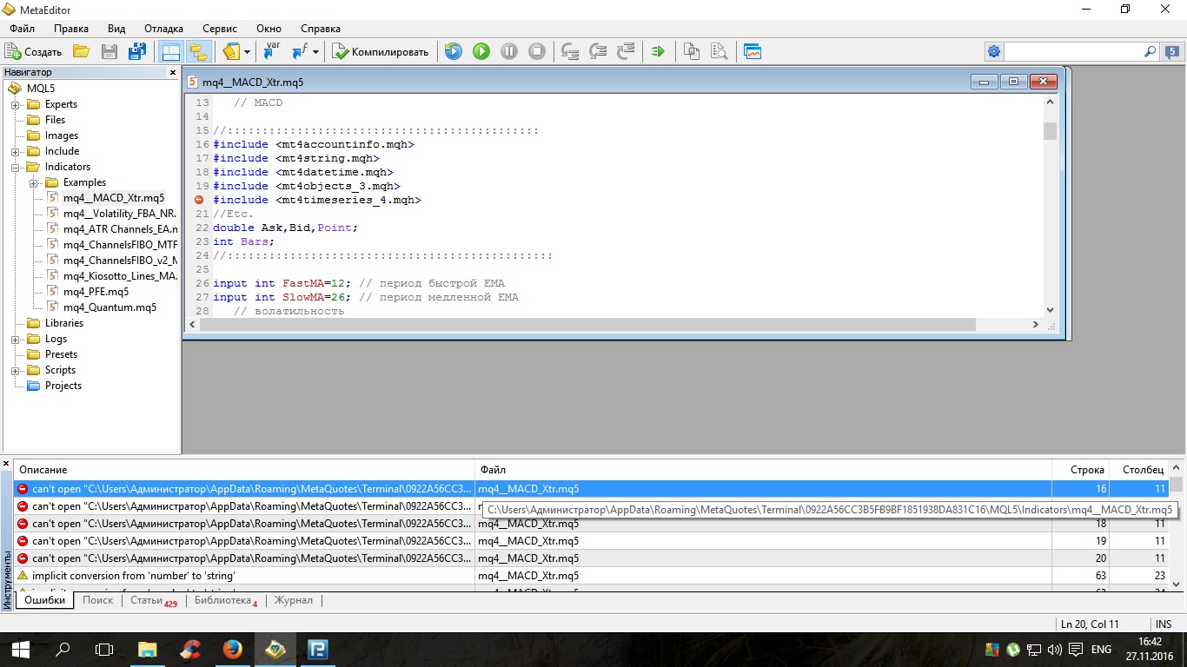Image resolution: width=1187 pixels, height=667 pixels.
Task: Expand the Scripts folder tree node
Action: 16,370
